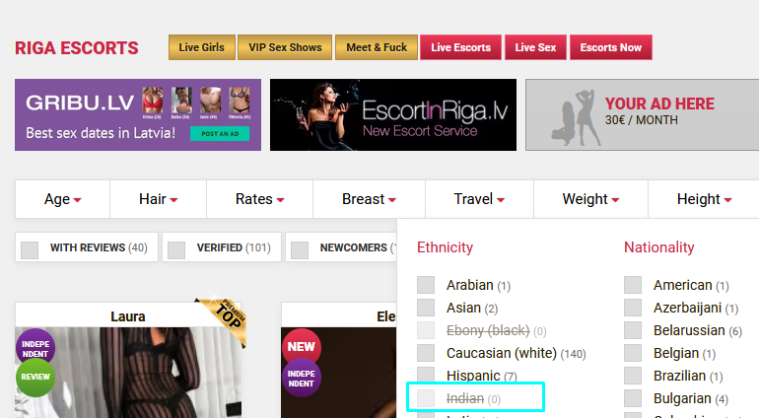Open the Escorts Now button
759x418 pixels.
coord(611,47)
